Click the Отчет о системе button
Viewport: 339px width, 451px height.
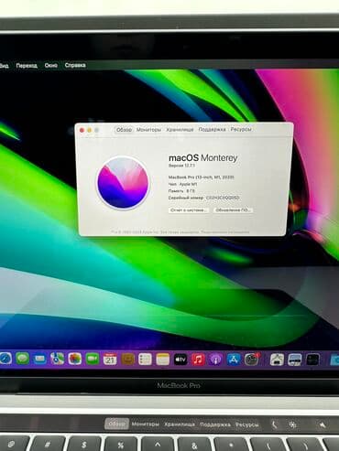189,210
